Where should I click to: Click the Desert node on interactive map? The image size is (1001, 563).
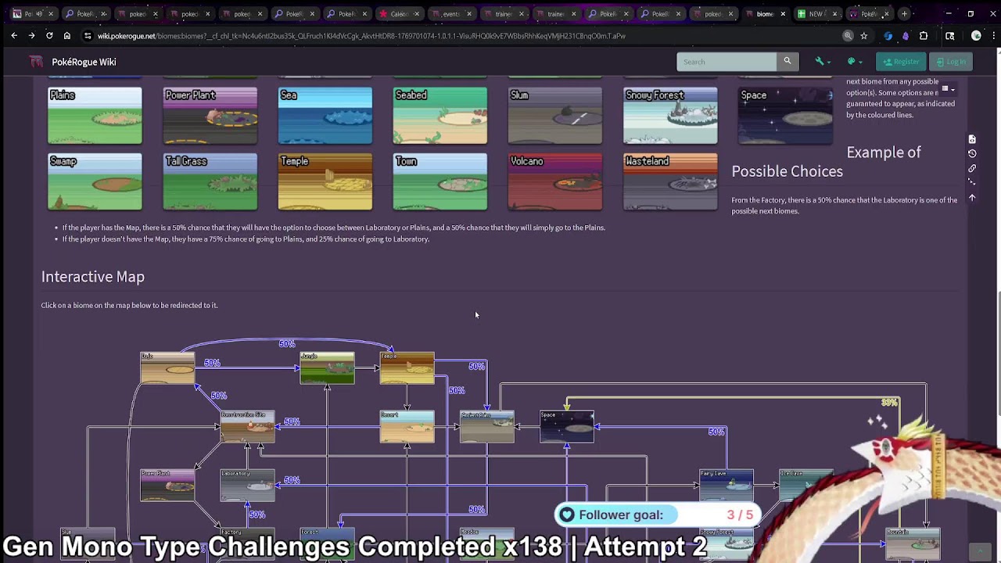[407, 427]
